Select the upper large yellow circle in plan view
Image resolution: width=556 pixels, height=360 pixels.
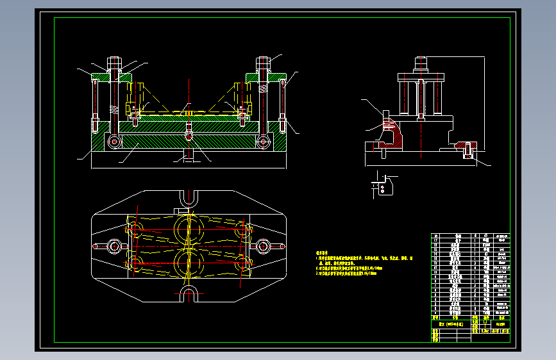(189, 229)
